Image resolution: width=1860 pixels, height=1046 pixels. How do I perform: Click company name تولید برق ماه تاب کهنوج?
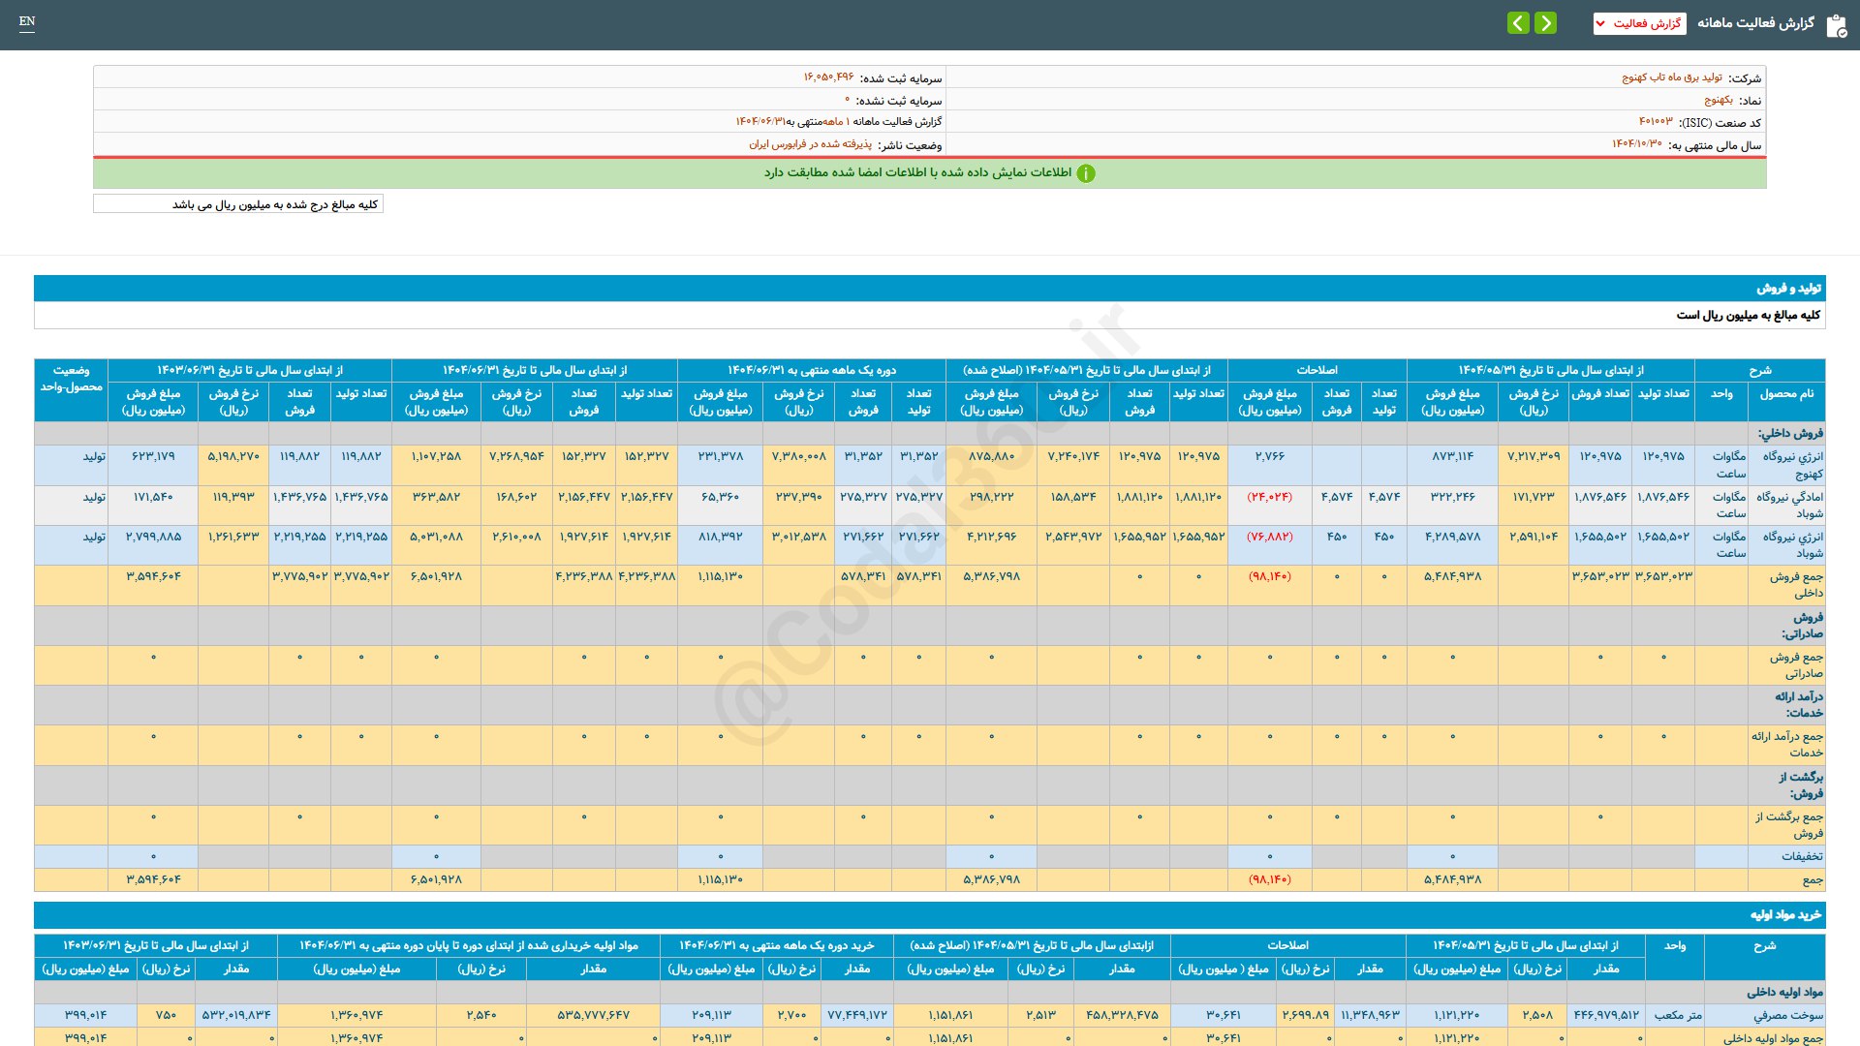1672,77
